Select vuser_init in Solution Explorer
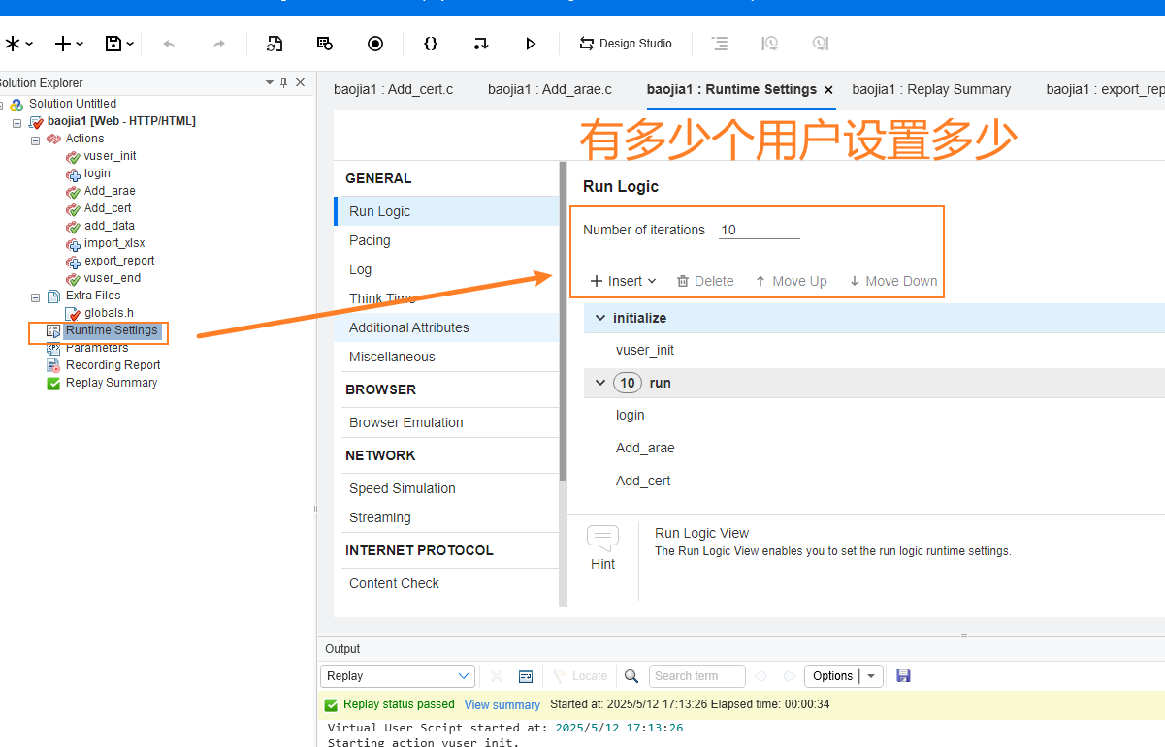The image size is (1165, 747). click(x=111, y=156)
